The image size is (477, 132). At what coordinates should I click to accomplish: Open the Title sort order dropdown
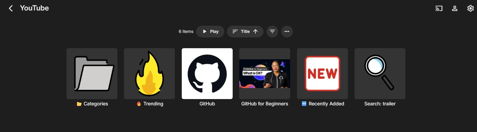(245, 31)
